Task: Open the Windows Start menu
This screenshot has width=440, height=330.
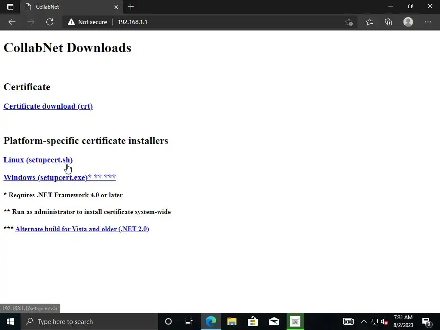Action: (x=10, y=321)
